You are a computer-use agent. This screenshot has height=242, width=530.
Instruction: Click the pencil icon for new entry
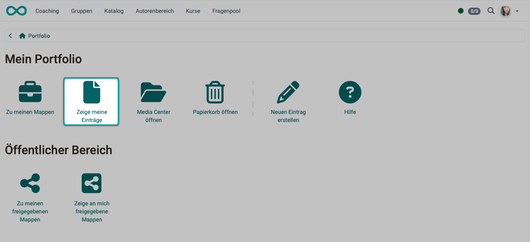coord(288,92)
